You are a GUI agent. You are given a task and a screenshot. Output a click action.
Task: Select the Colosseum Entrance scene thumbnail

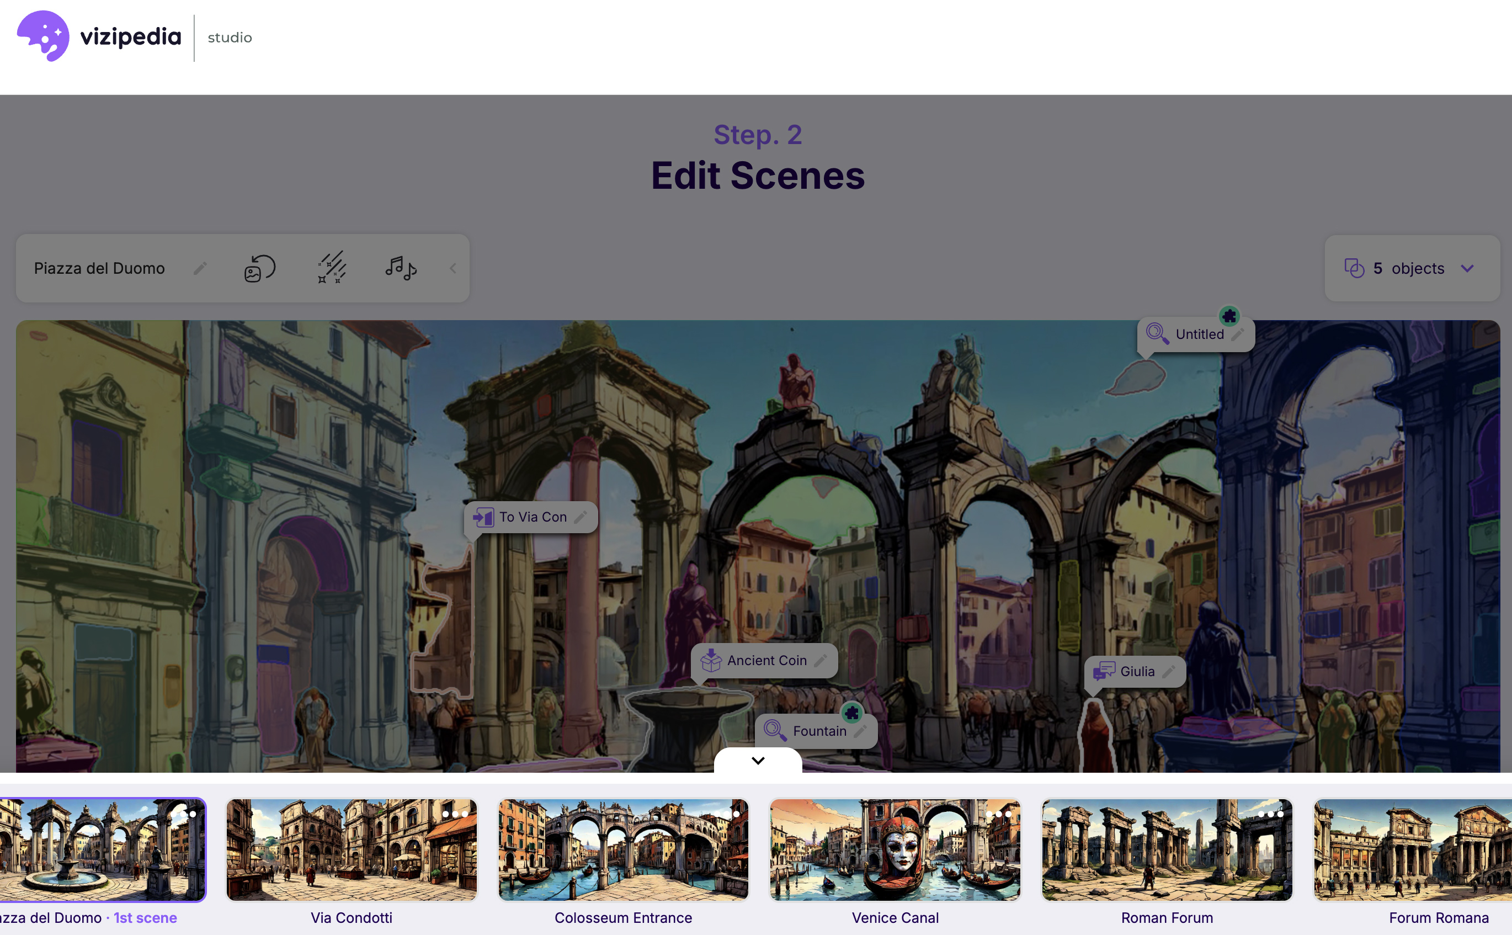(623, 849)
